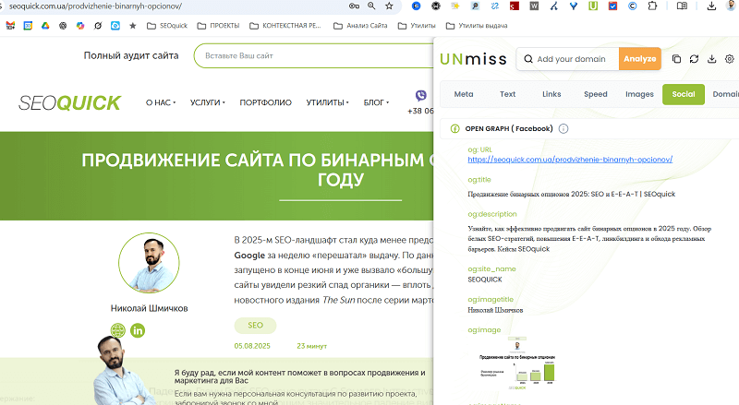
Task: Click the orange Analyze button
Action: (640, 59)
